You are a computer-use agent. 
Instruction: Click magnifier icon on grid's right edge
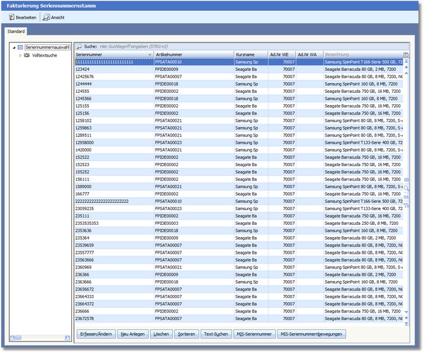click(x=406, y=187)
